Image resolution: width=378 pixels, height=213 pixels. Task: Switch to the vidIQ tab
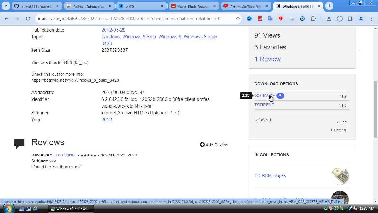(x=141, y=7)
